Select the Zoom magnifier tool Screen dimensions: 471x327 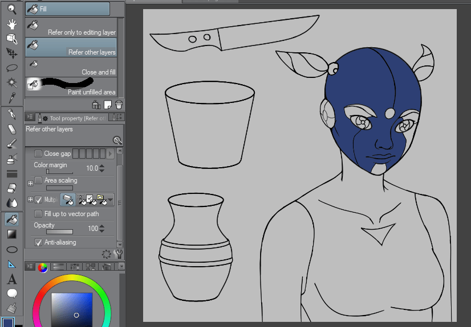tap(12, 9)
